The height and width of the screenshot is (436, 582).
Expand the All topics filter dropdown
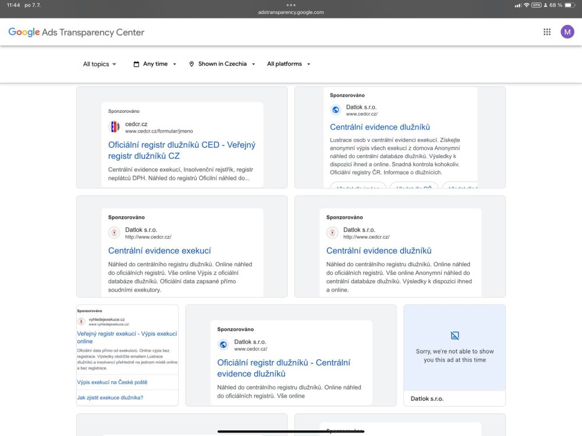(x=100, y=64)
